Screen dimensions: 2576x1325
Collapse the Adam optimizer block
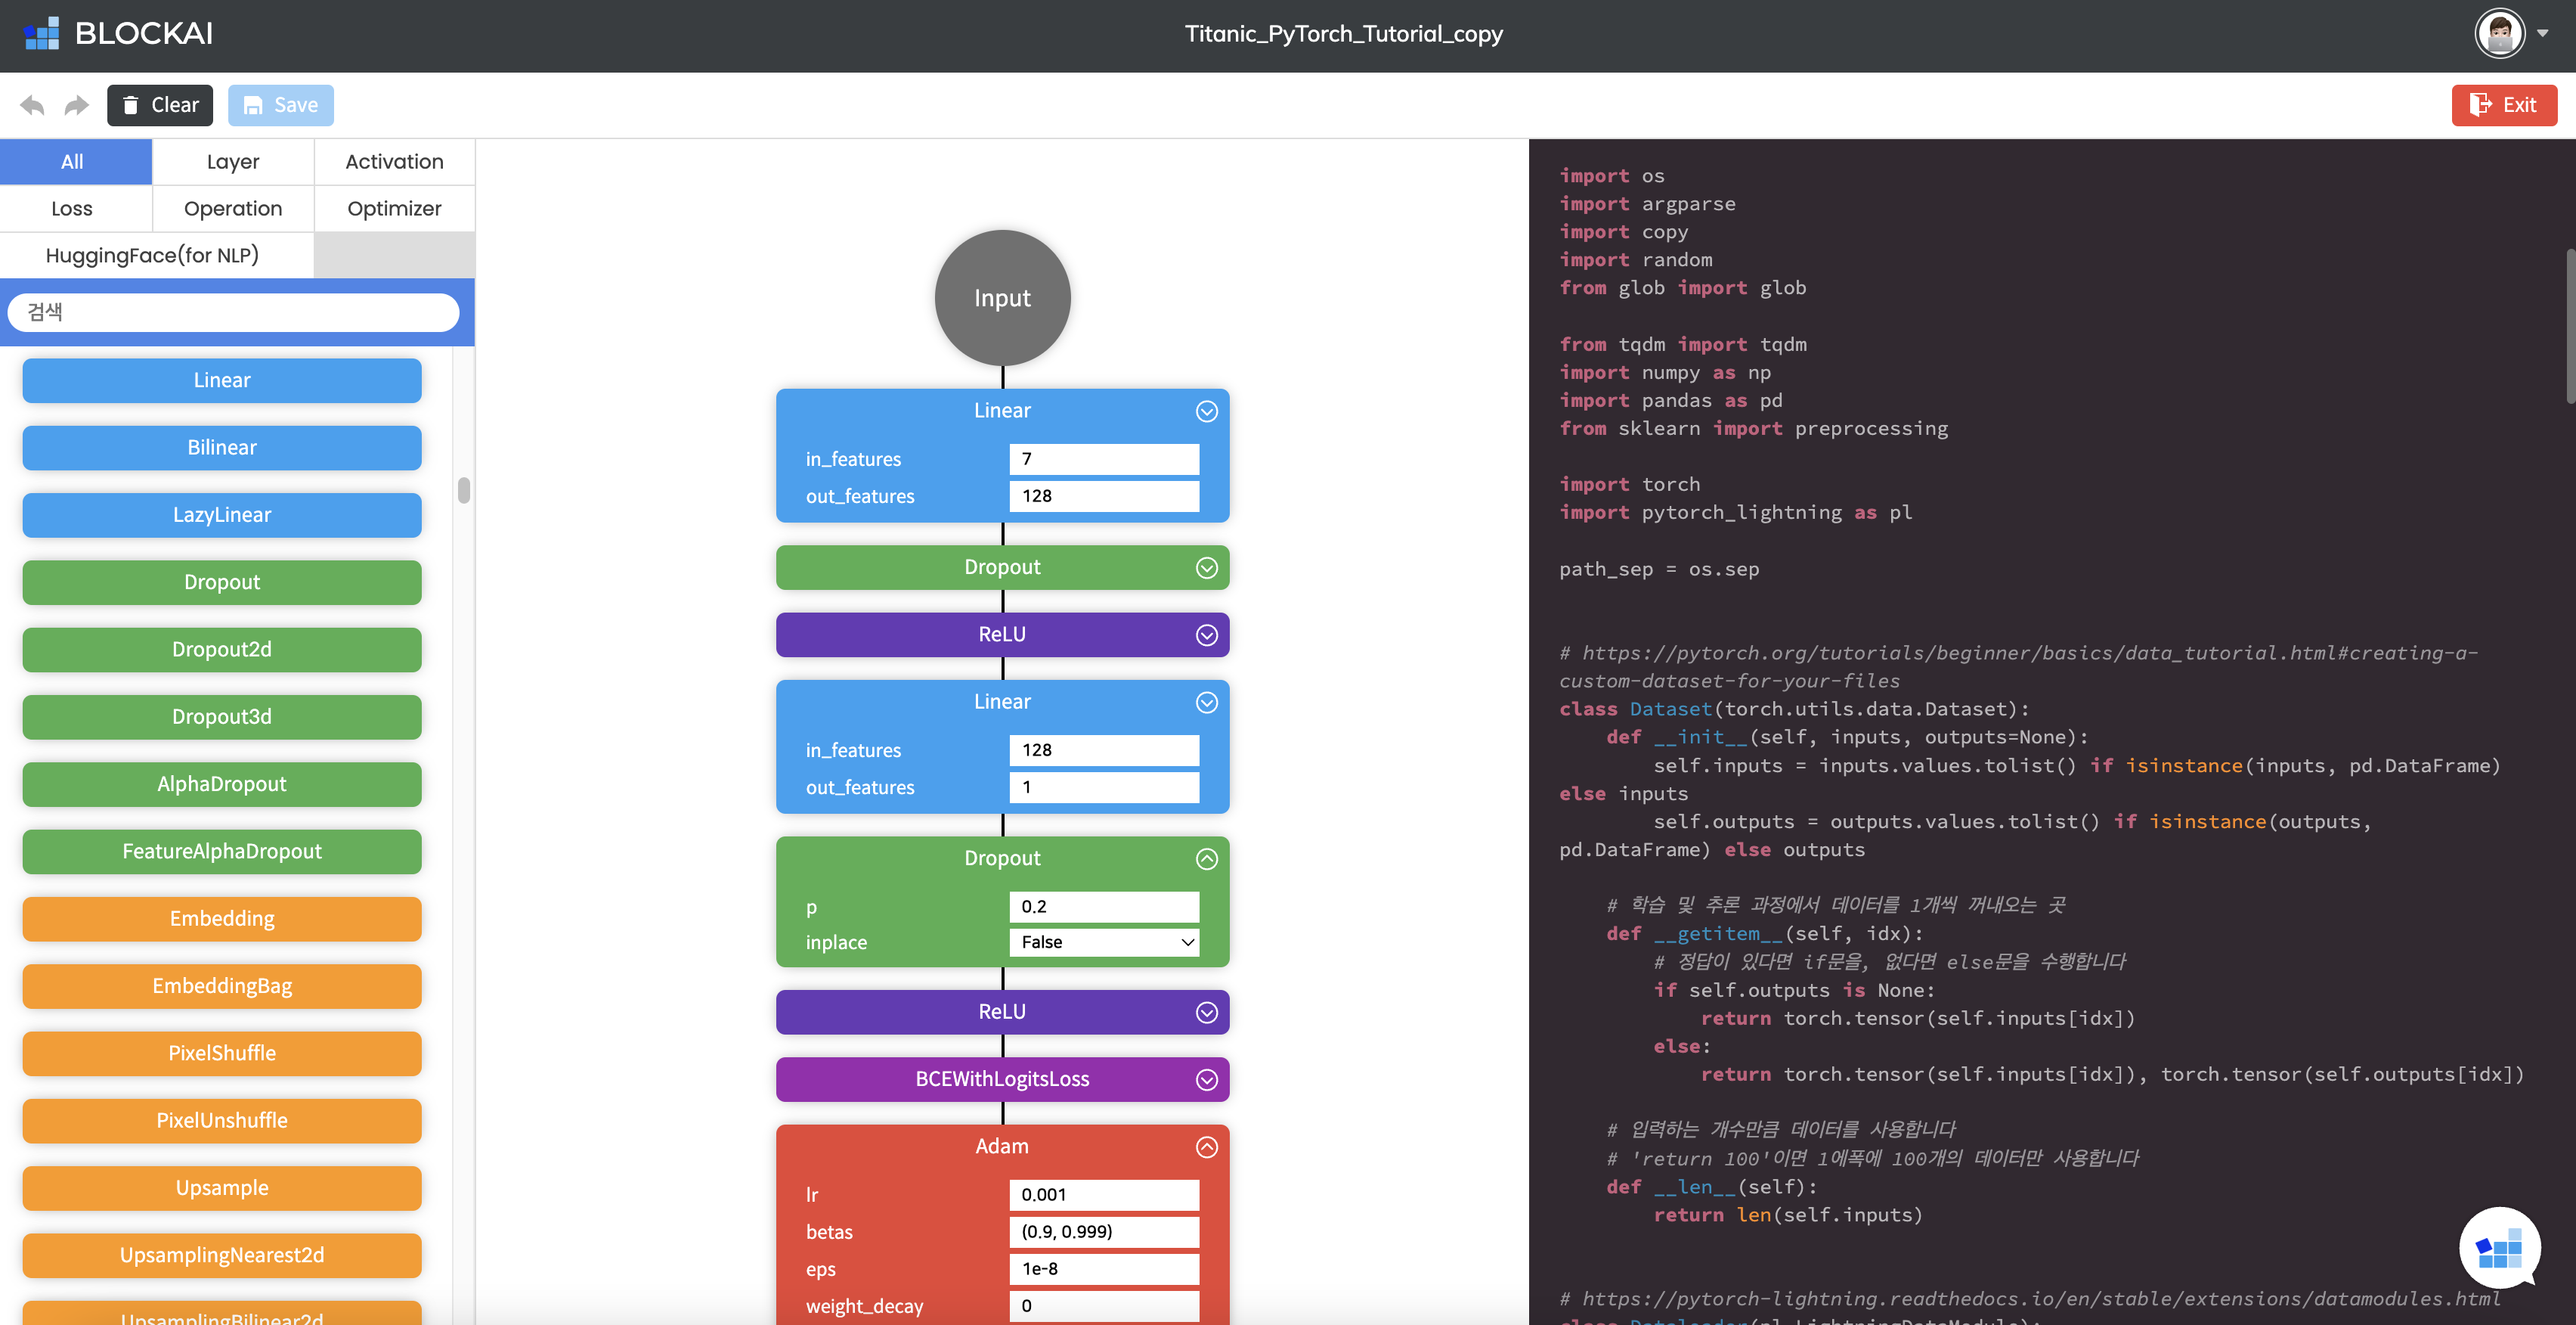1206,1147
